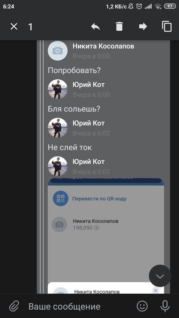179x318 pixels.
Task: Select the Попробовать? message
Action: 74,70
